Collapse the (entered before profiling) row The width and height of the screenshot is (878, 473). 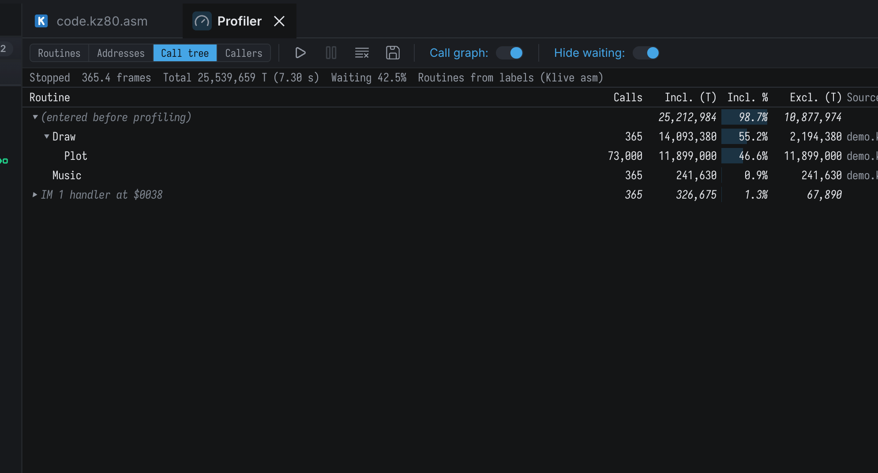click(35, 117)
